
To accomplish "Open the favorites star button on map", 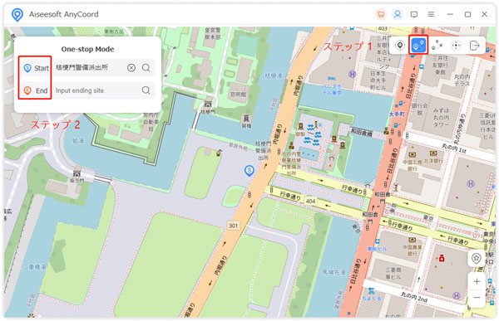I will coord(476,258).
